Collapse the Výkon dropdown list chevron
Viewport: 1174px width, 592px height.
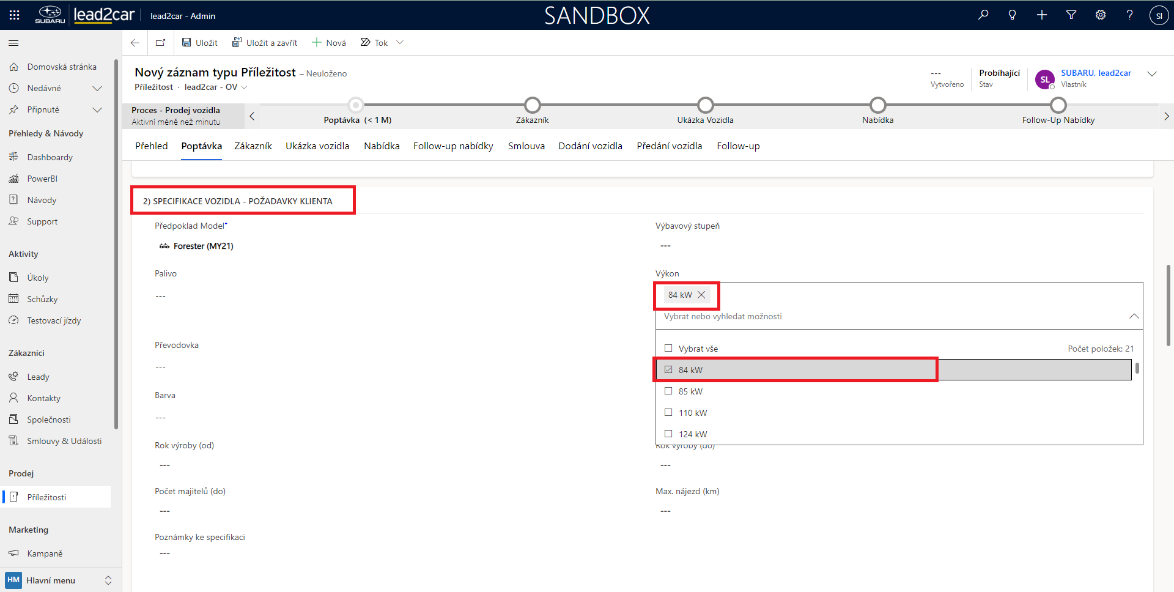pyautogui.click(x=1134, y=316)
